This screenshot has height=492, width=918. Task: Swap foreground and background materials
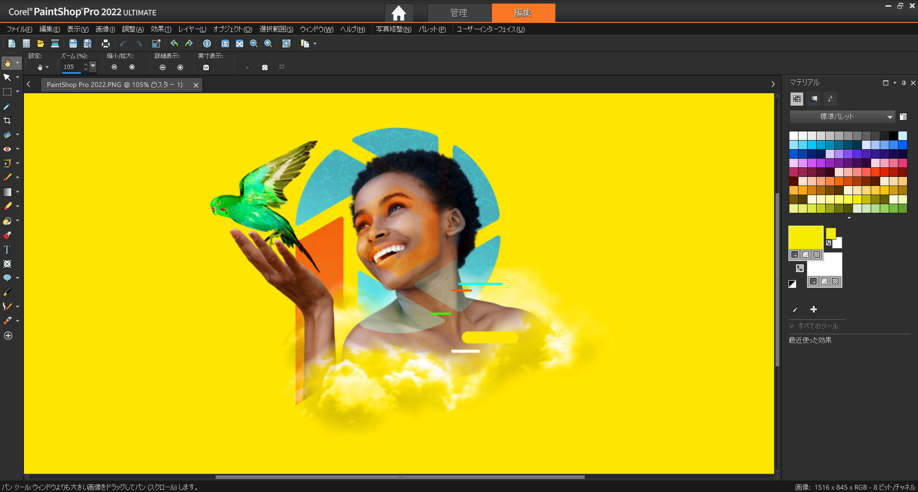point(800,268)
